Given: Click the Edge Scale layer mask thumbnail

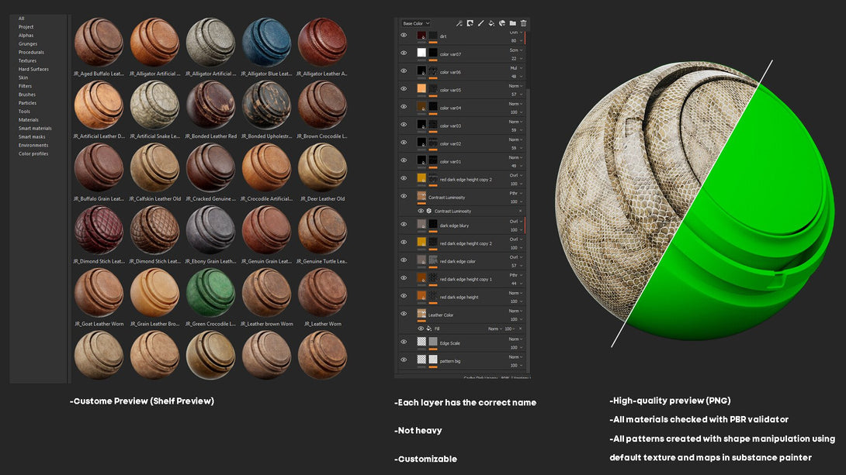Looking at the screenshot, I should point(433,342).
